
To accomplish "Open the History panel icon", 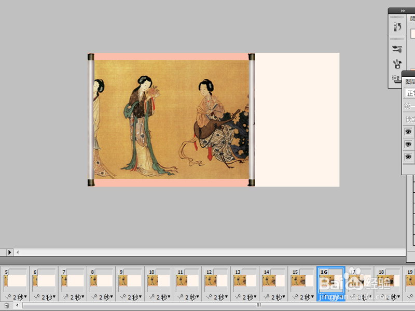I will [x=397, y=27].
